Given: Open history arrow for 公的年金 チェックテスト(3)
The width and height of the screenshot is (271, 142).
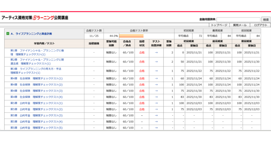Looking at the screenshot, I should [x=156, y=115].
